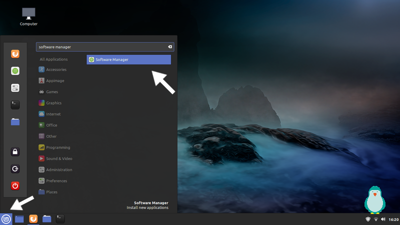This screenshot has height=225, width=400.
Task: Select the Accessories category
Action: click(52, 69)
